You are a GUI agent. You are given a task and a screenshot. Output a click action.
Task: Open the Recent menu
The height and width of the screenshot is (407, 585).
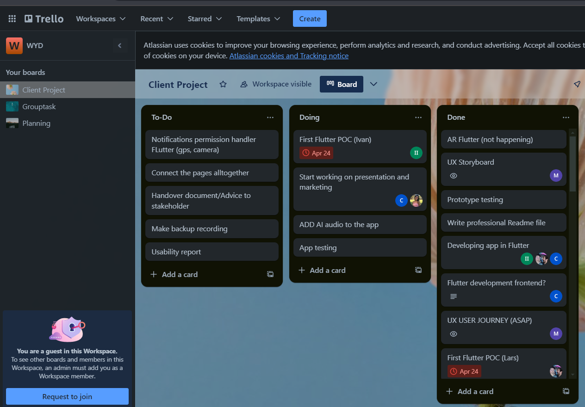click(157, 19)
